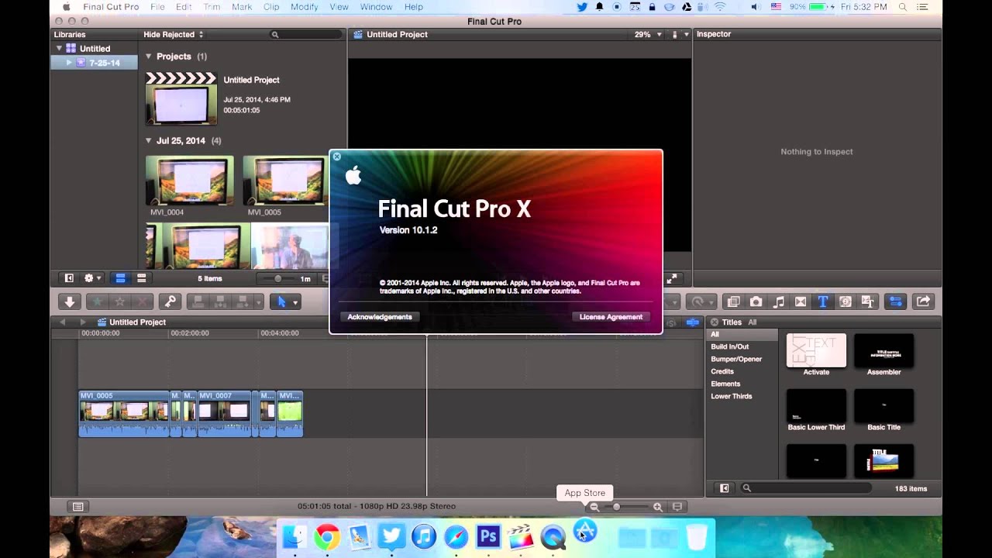The width and height of the screenshot is (992, 558).
Task: Go forward in timeline history arrow
Action: coord(83,322)
